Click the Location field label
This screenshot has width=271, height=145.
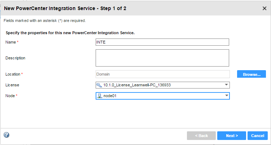coord(13,74)
